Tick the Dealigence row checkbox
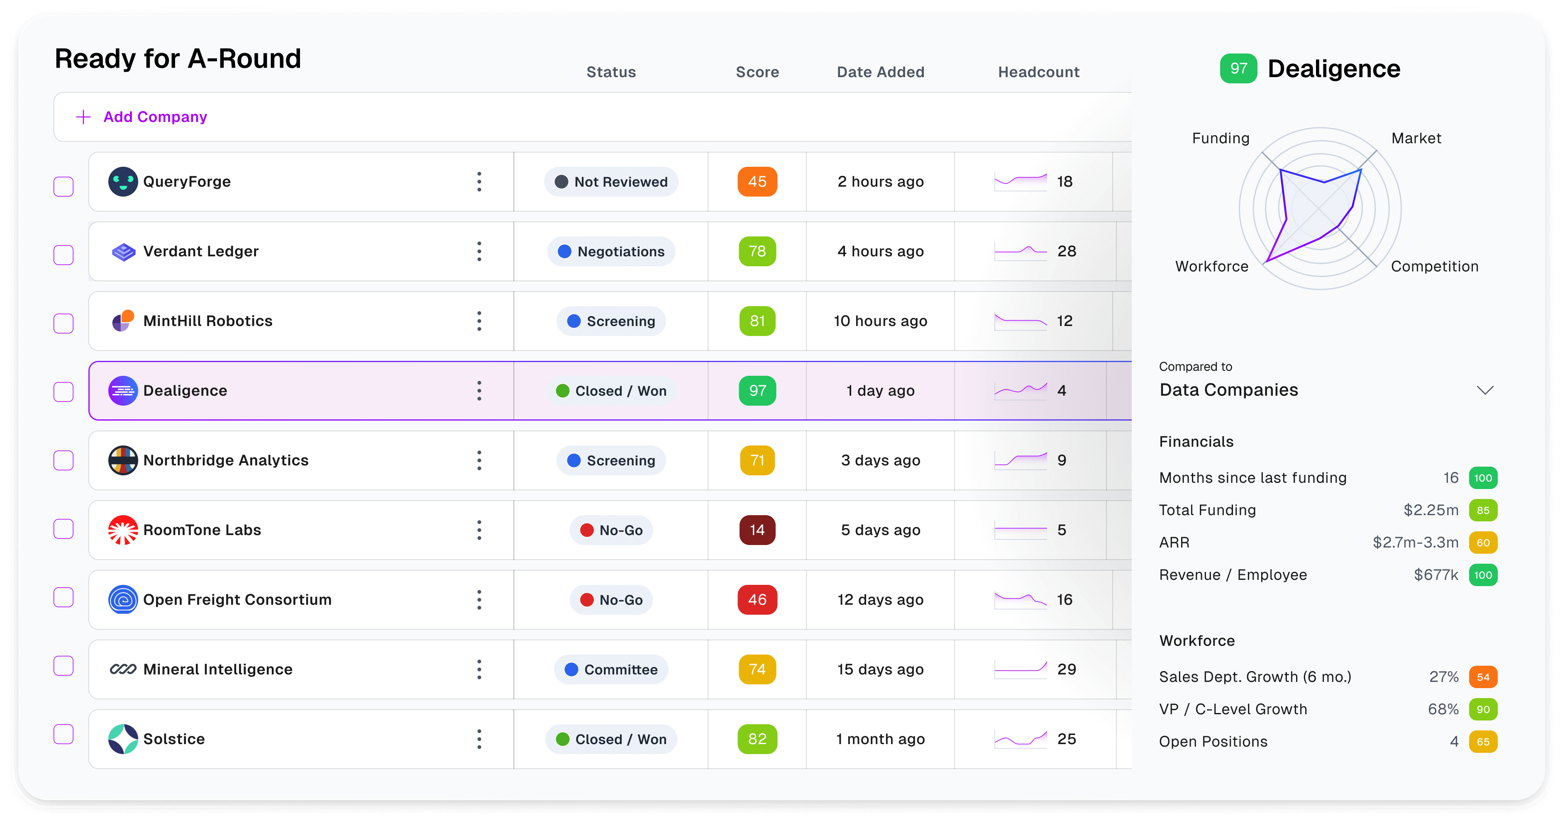The width and height of the screenshot is (1565, 825). pos(64,392)
